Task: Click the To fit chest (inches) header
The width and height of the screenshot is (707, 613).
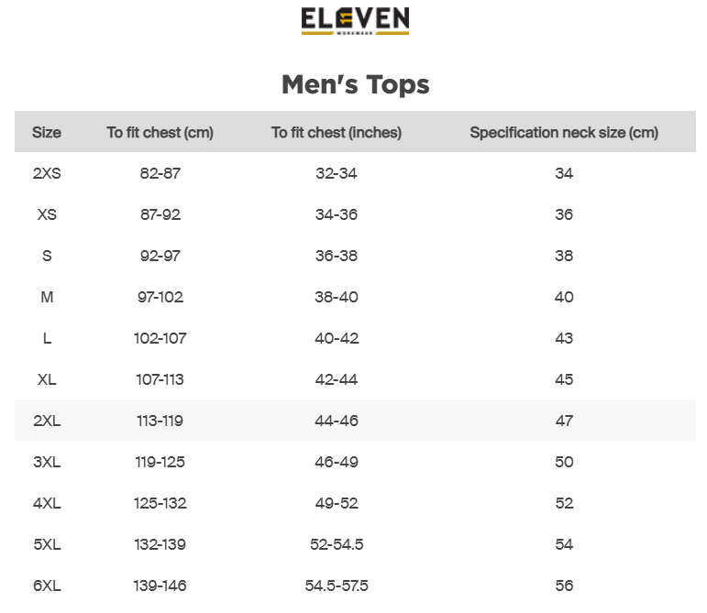Action: click(337, 132)
